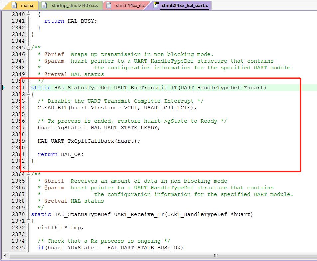Click on UART_EndTransmit_IT function name
The width and height of the screenshot is (317, 261).
point(145,88)
